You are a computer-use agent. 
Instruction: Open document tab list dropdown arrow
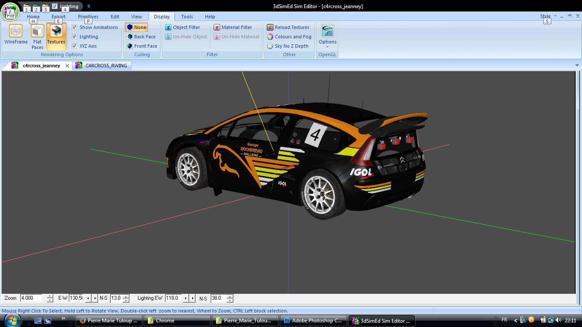click(x=577, y=66)
